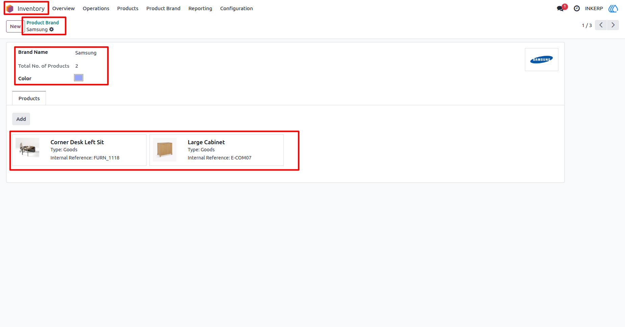The image size is (625, 327).
Task: Click the Product Brand breadcrumb link
Action: [43, 23]
